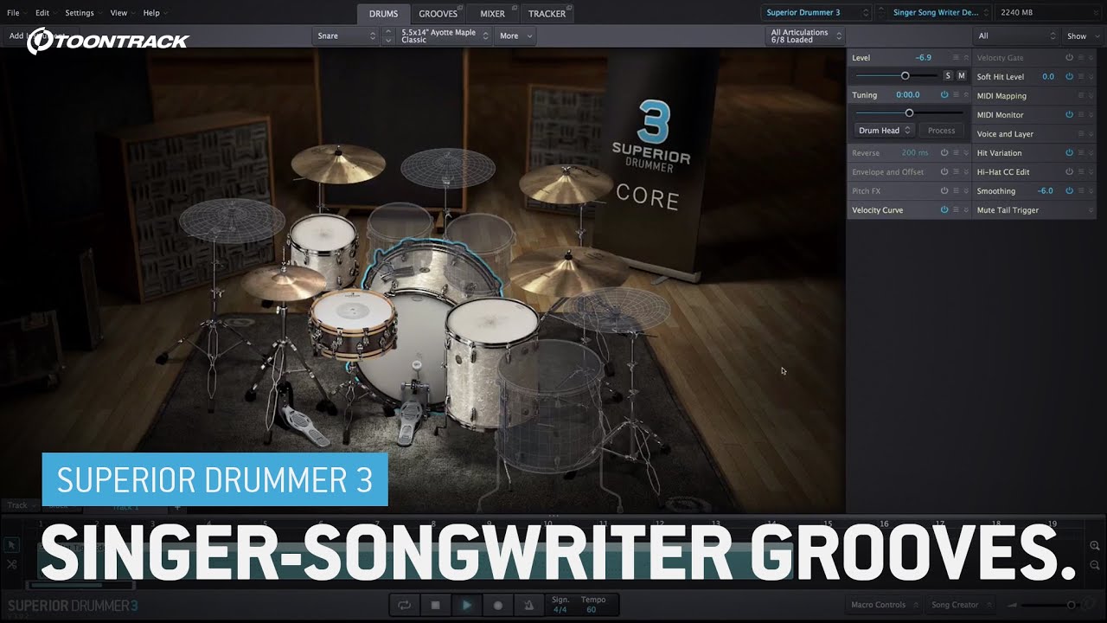Toggle the Smoothing power switch
1107x623 pixels.
click(x=1069, y=191)
